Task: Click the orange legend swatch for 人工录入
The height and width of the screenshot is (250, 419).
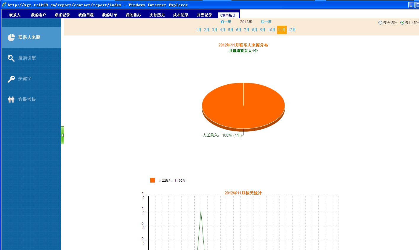Action: click(x=152, y=180)
